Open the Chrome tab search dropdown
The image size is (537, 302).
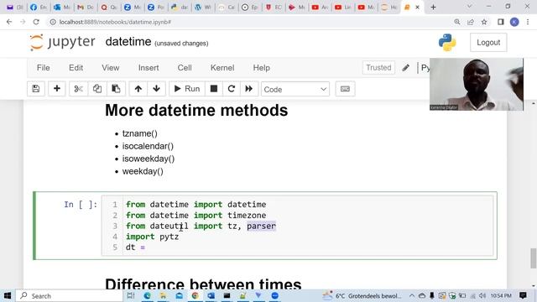pos(469,7)
